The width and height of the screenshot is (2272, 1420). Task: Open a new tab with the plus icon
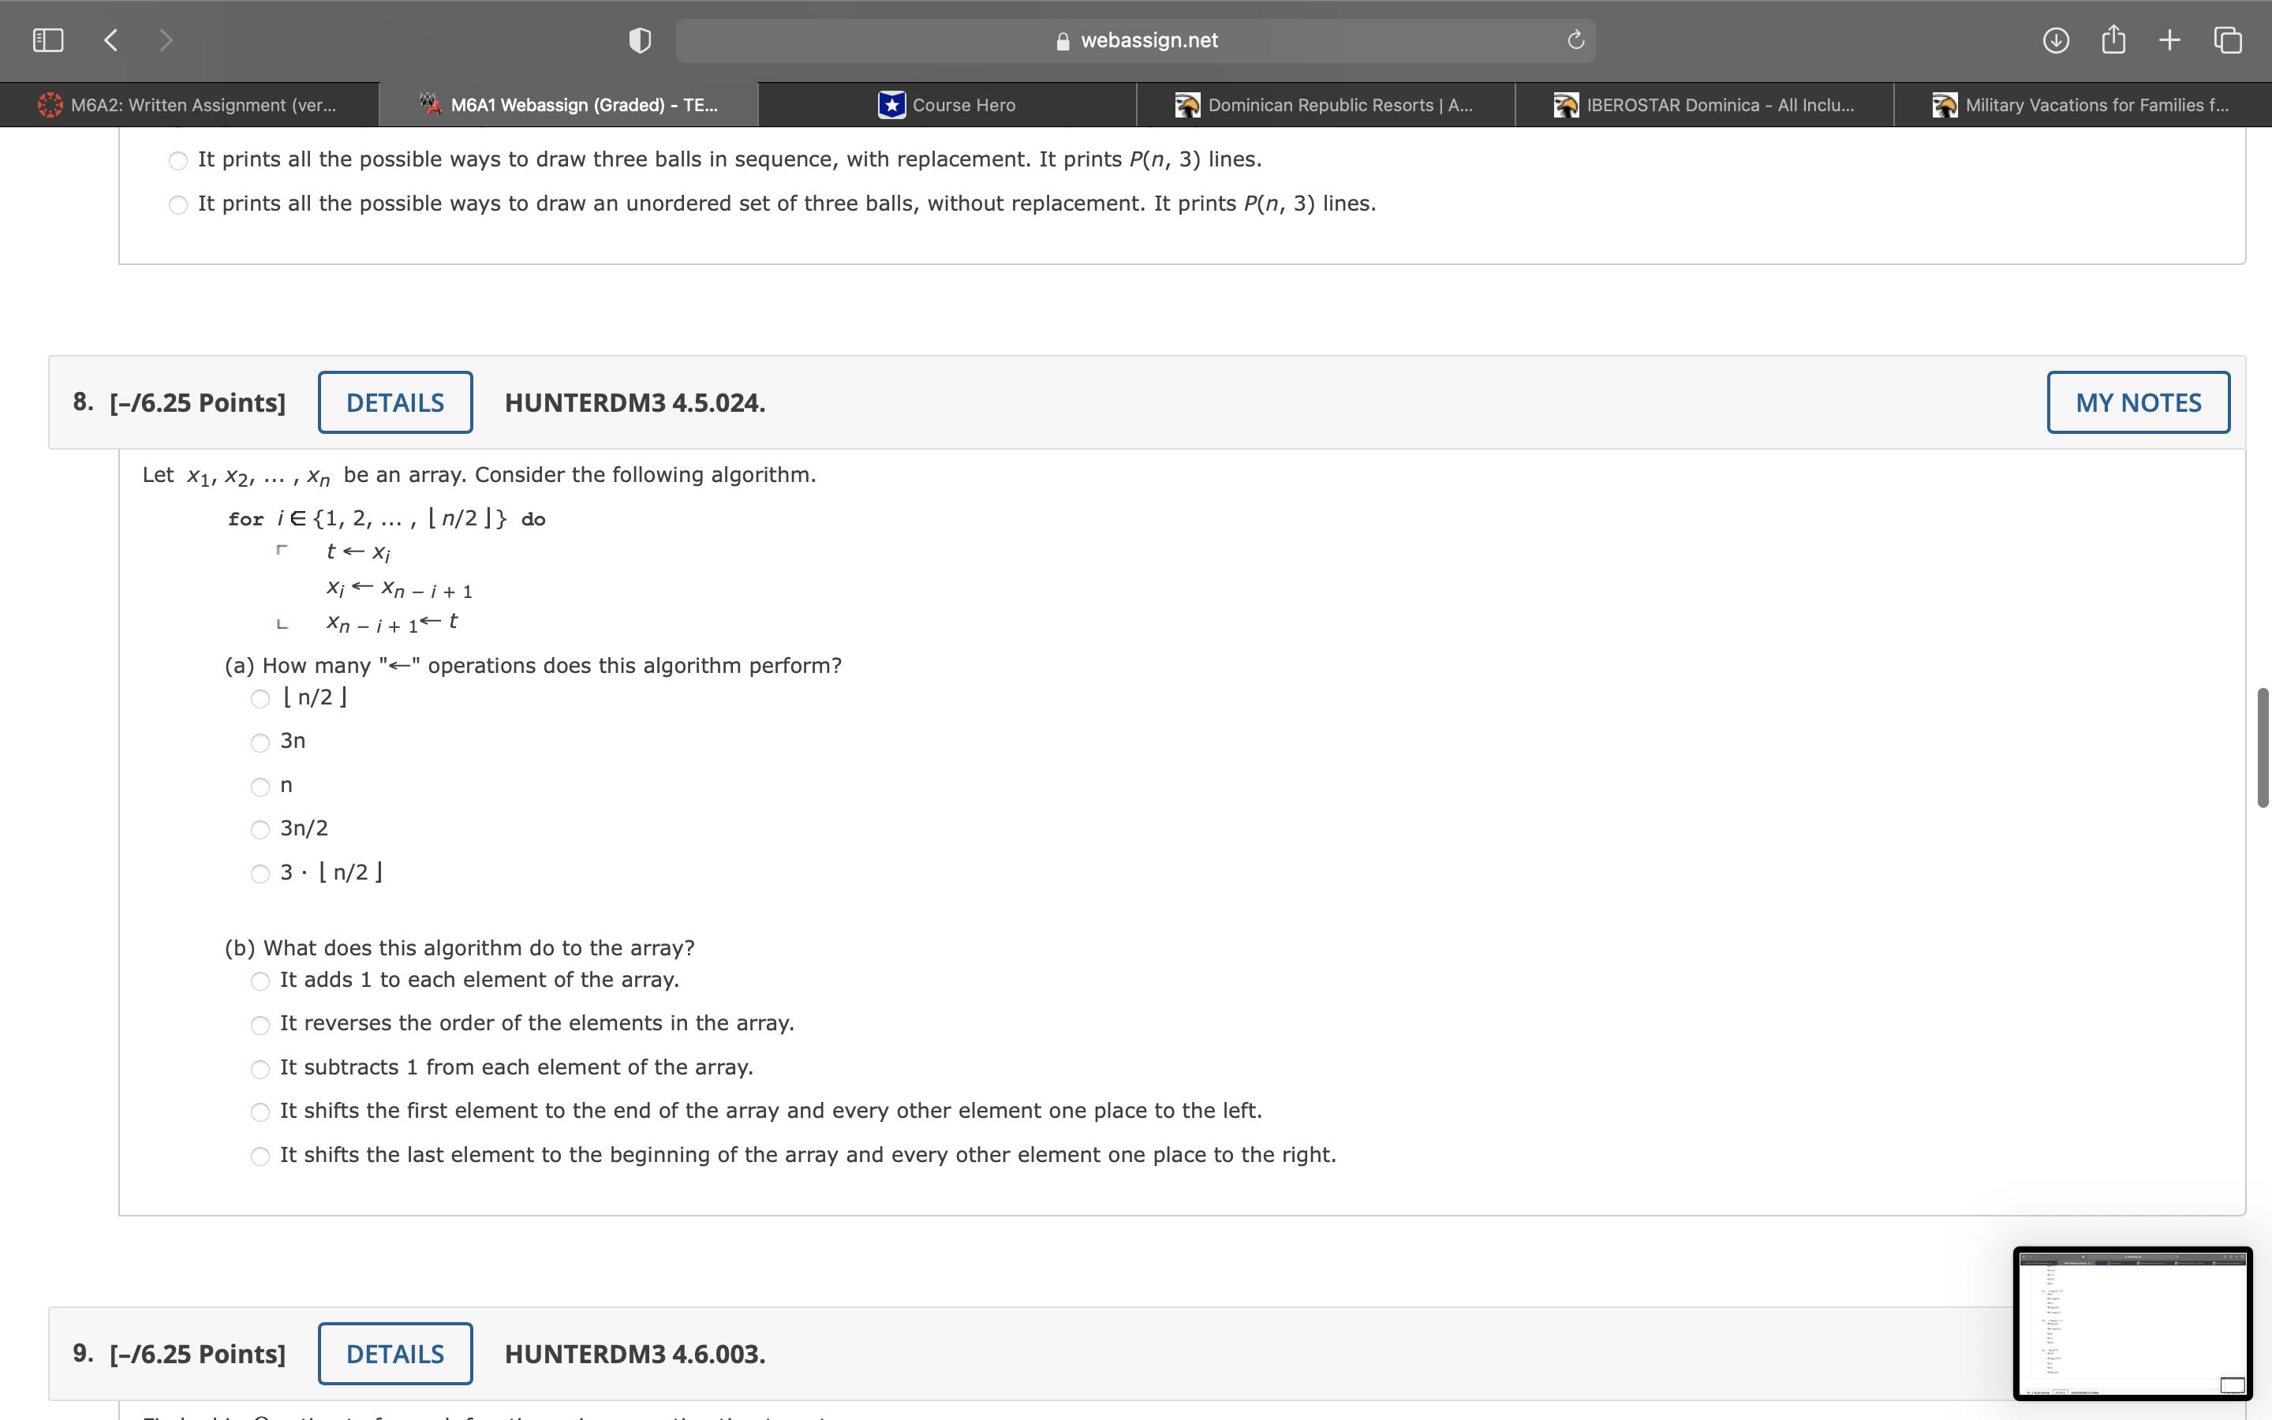[2169, 40]
